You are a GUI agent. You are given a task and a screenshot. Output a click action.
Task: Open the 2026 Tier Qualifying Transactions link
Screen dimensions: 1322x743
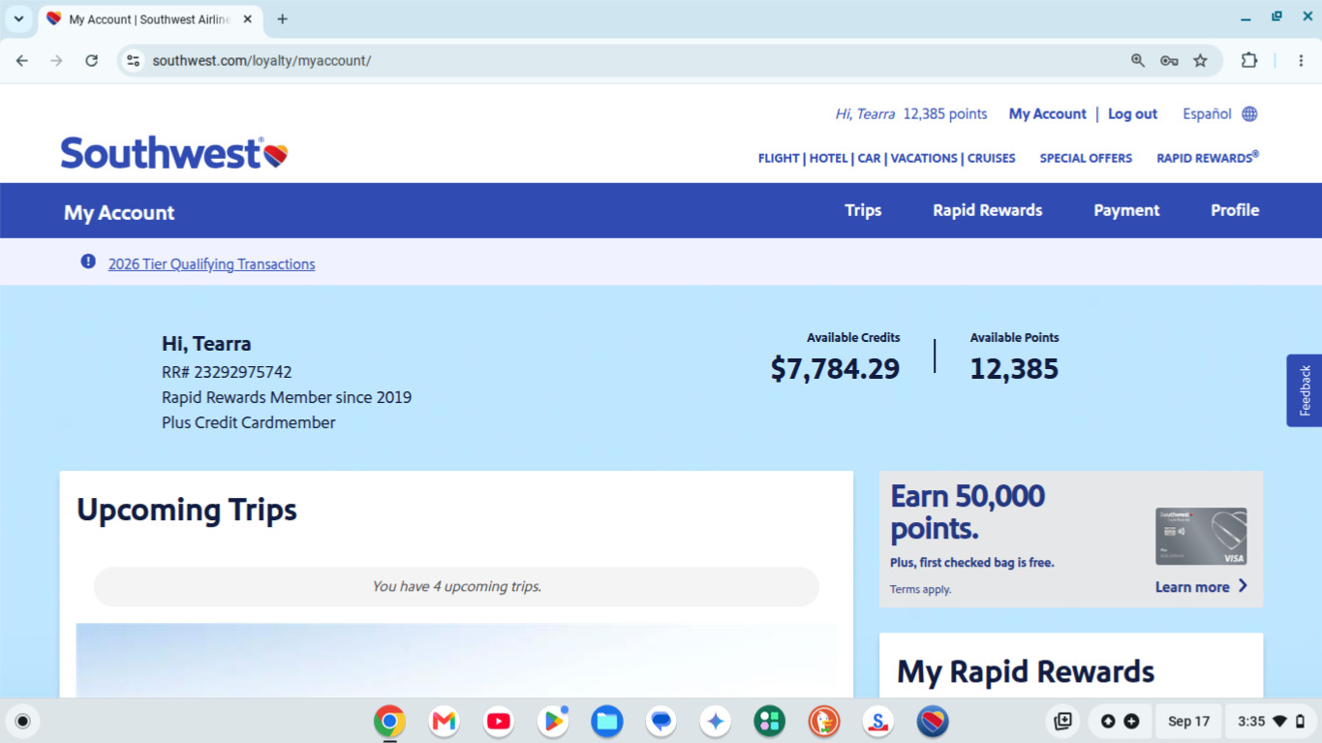[x=211, y=263]
